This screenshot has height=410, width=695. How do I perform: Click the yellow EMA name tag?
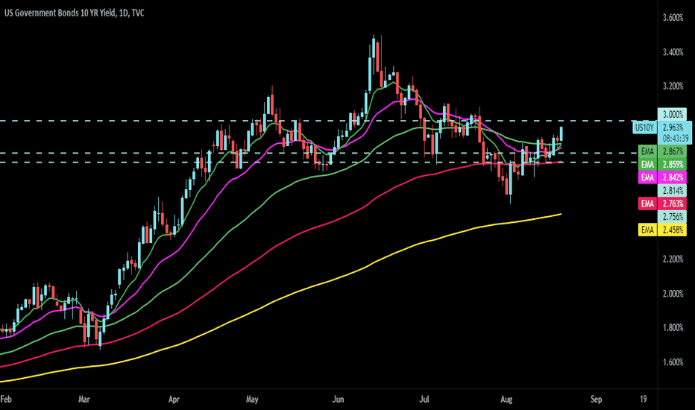tap(647, 230)
